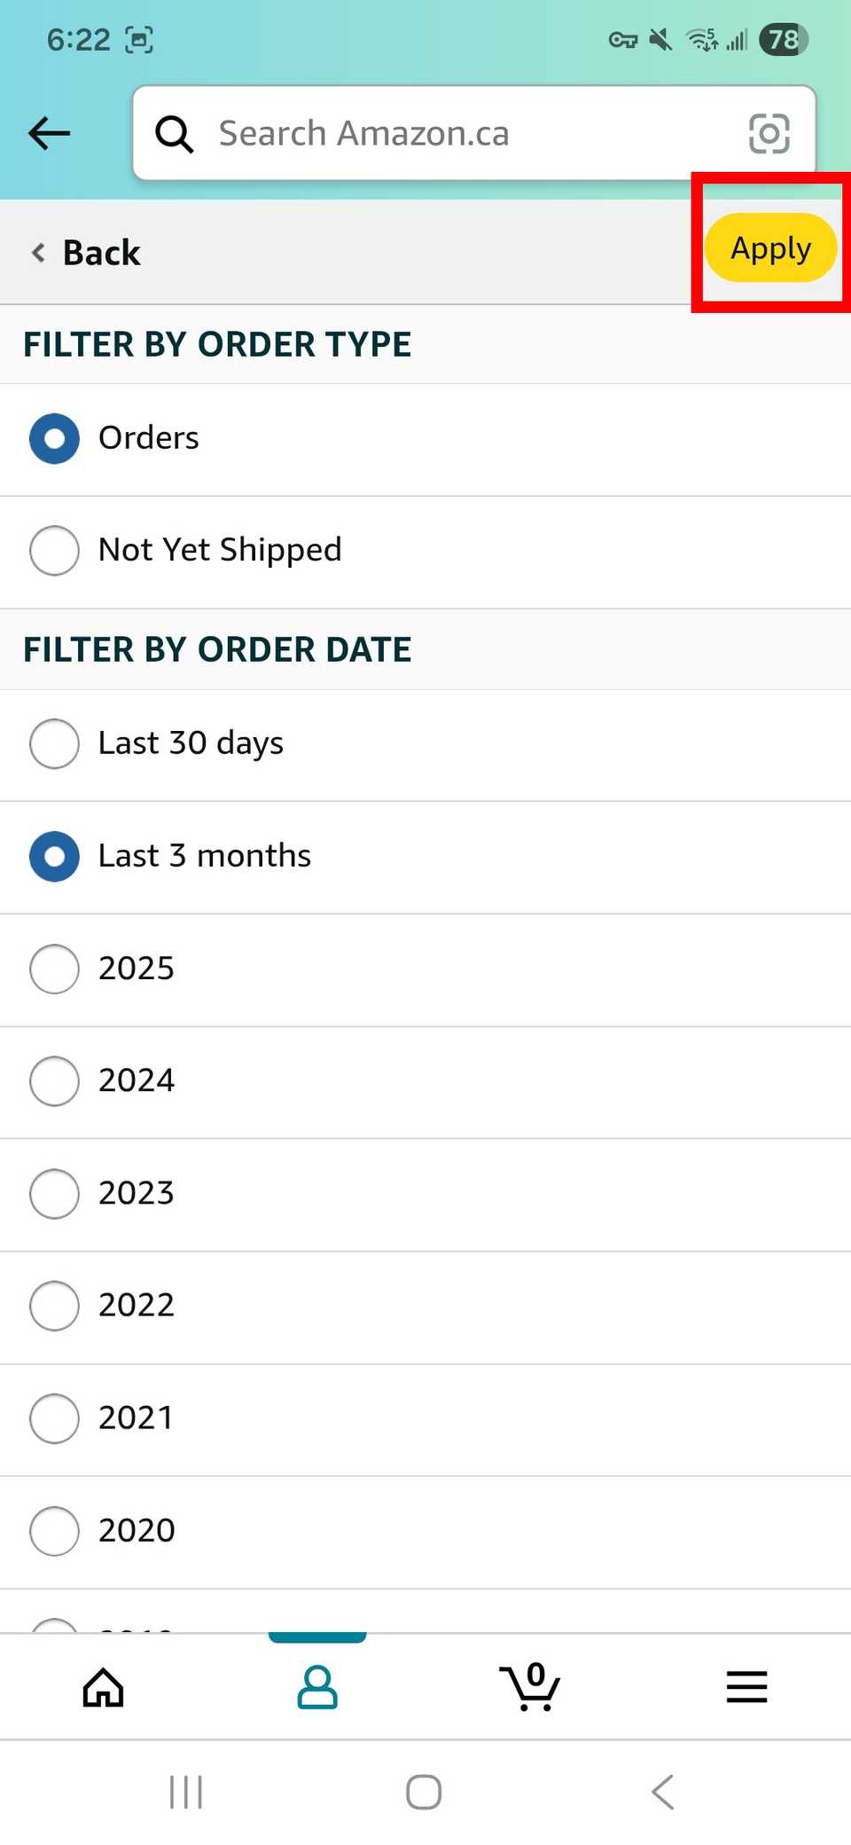Select Last 30 days filter
This screenshot has width=851, height=1845.
point(54,744)
